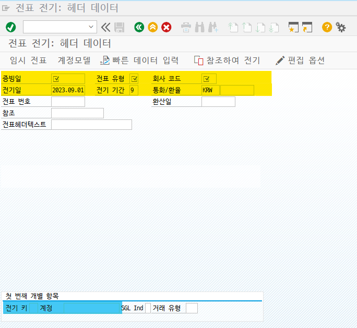The image size is (357, 328).
Task: Click the 전기일 field showing 2023.09.01
Action: pyautogui.click(x=68, y=90)
